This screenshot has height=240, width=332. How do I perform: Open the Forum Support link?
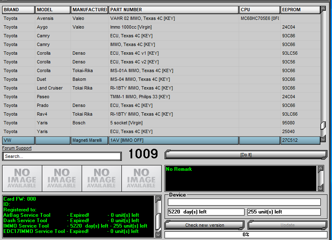(x=17, y=148)
